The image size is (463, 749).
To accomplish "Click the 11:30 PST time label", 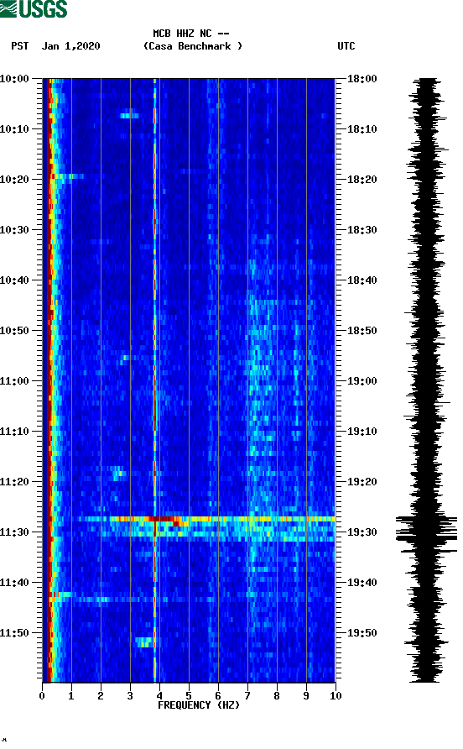I will pos(14,532).
